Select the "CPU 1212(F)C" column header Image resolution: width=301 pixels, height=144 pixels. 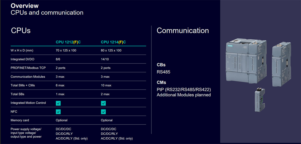pos(68,42)
